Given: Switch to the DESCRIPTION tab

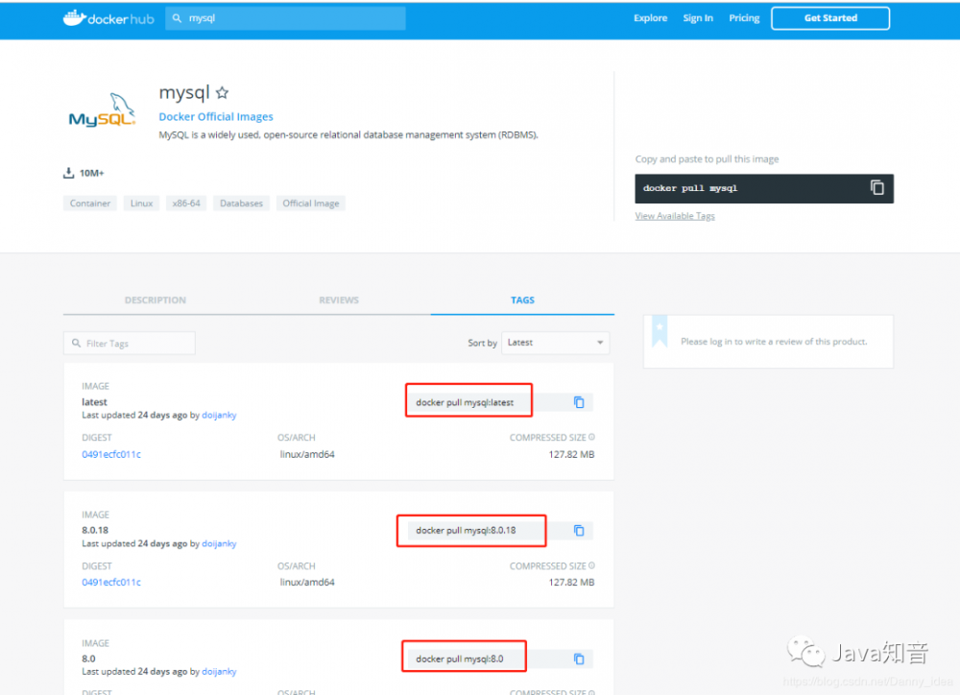Looking at the screenshot, I should (155, 300).
